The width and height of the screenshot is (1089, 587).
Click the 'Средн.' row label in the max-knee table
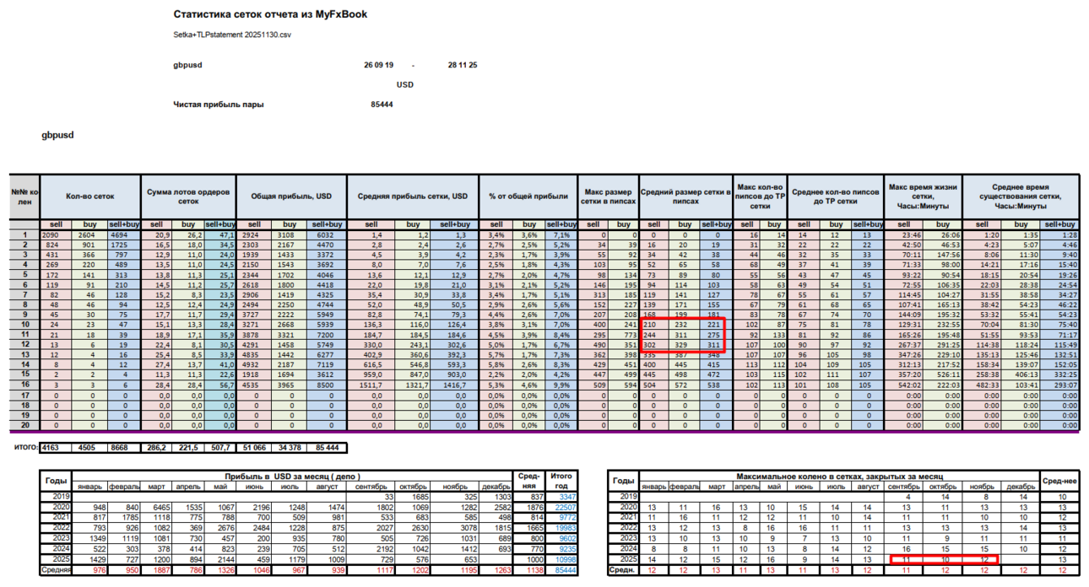(623, 571)
